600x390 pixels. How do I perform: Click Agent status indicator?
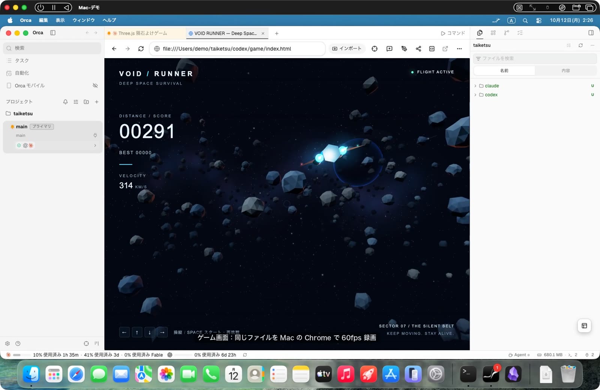519,355
